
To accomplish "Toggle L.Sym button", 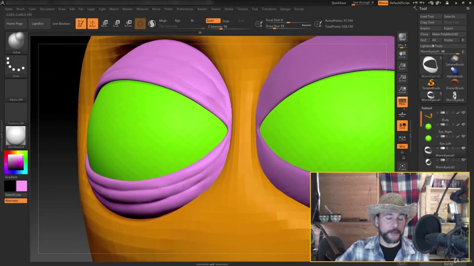I will pos(402,139).
